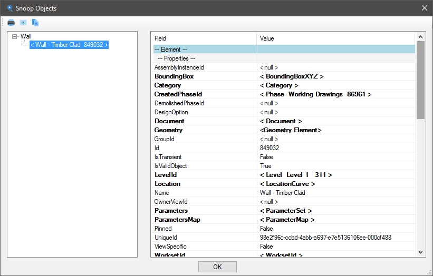This screenshot has width=433, height=276.
Task: Select the IsTransient field
Action: click(x=168, y=157)
